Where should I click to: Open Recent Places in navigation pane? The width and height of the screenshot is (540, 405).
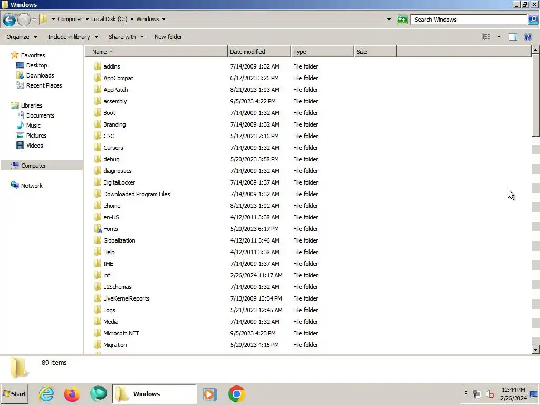[44, 85]
